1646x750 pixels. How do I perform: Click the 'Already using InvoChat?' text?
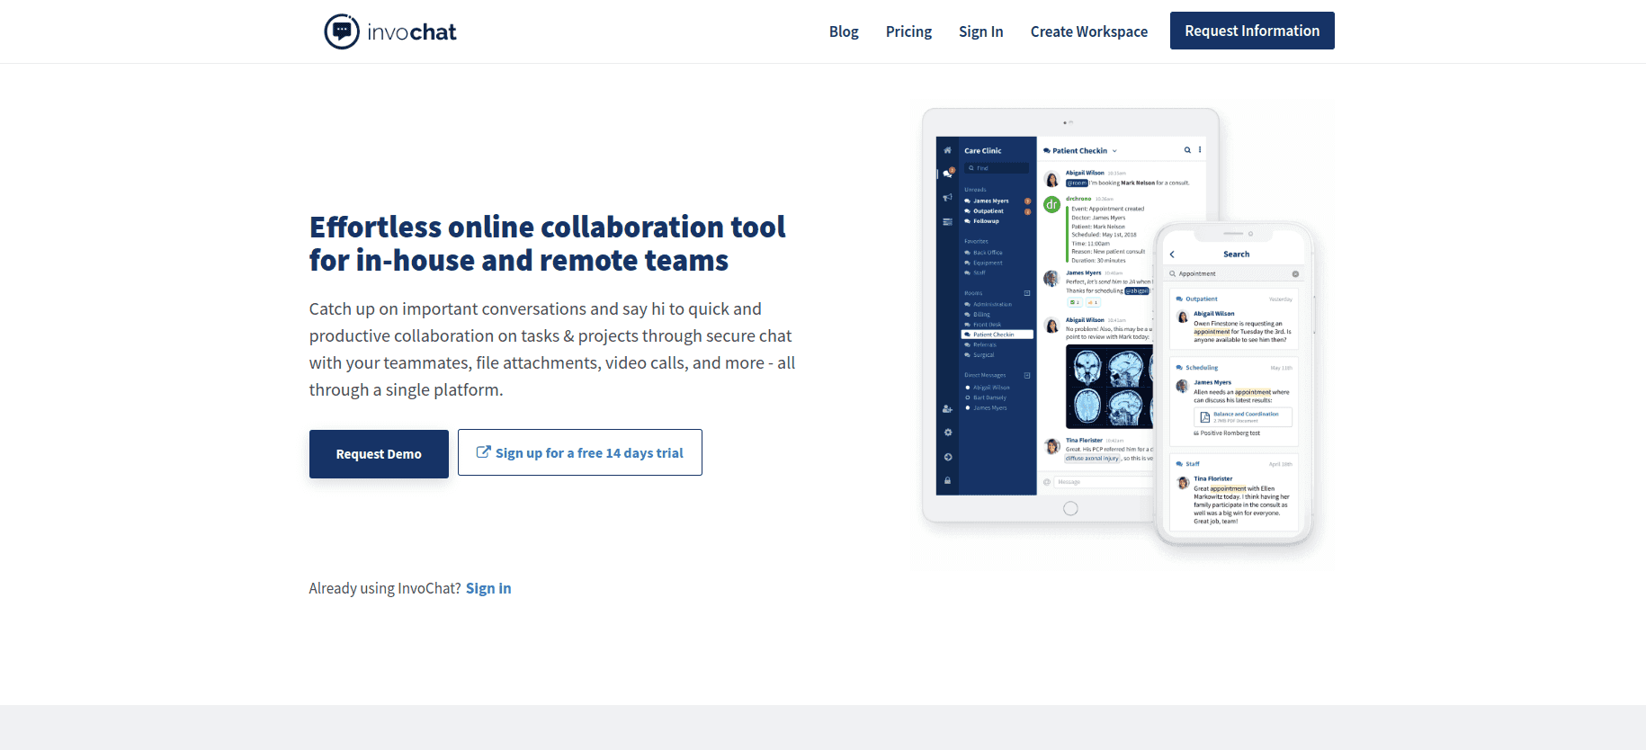pos(385,588)
